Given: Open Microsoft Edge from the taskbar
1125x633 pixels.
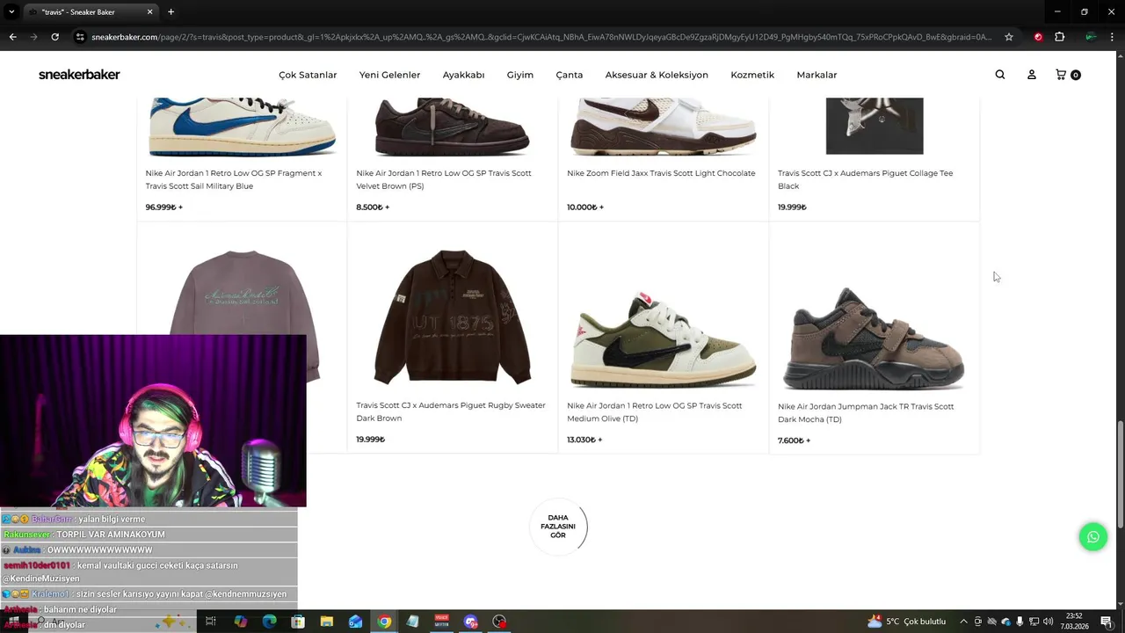Looking at the screenshot, I should [269, 622].
